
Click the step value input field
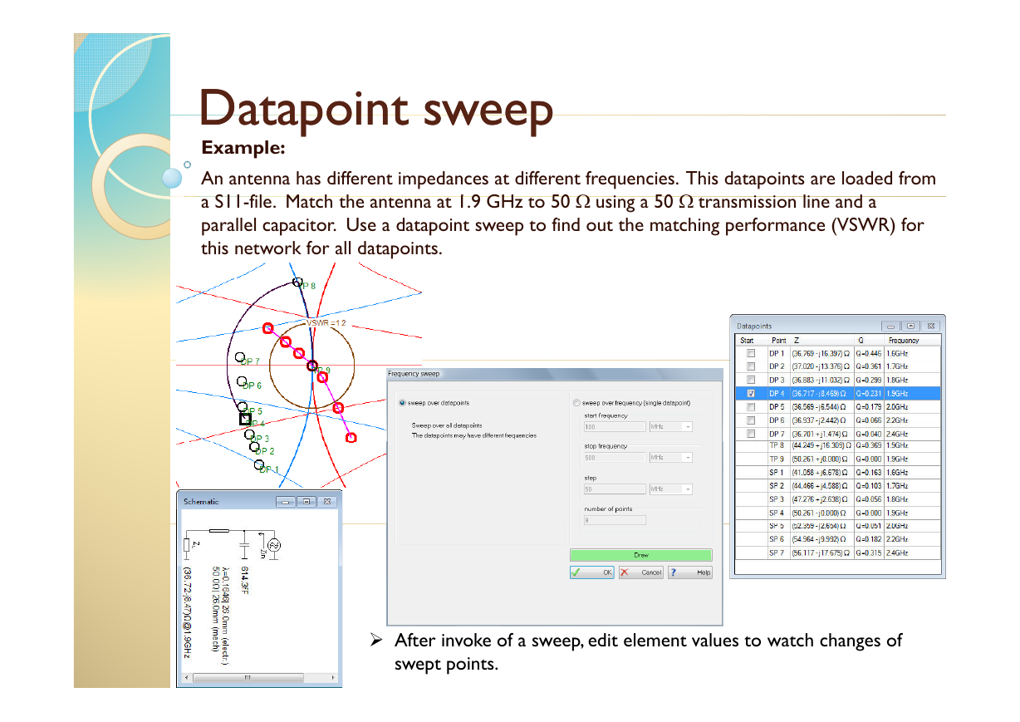(615, 489)
